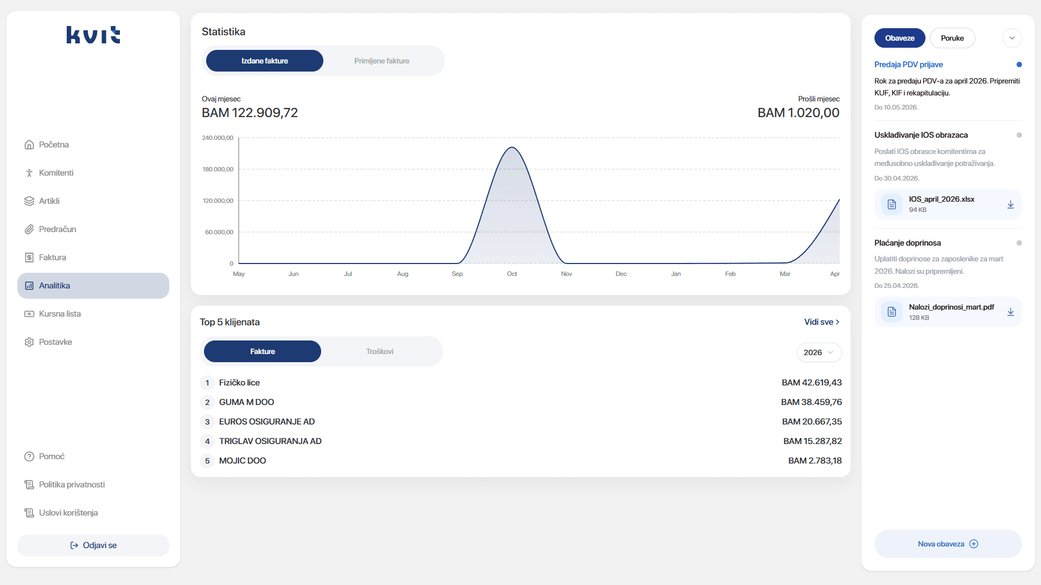Open the Faktura menu item

tap(93, 258)
